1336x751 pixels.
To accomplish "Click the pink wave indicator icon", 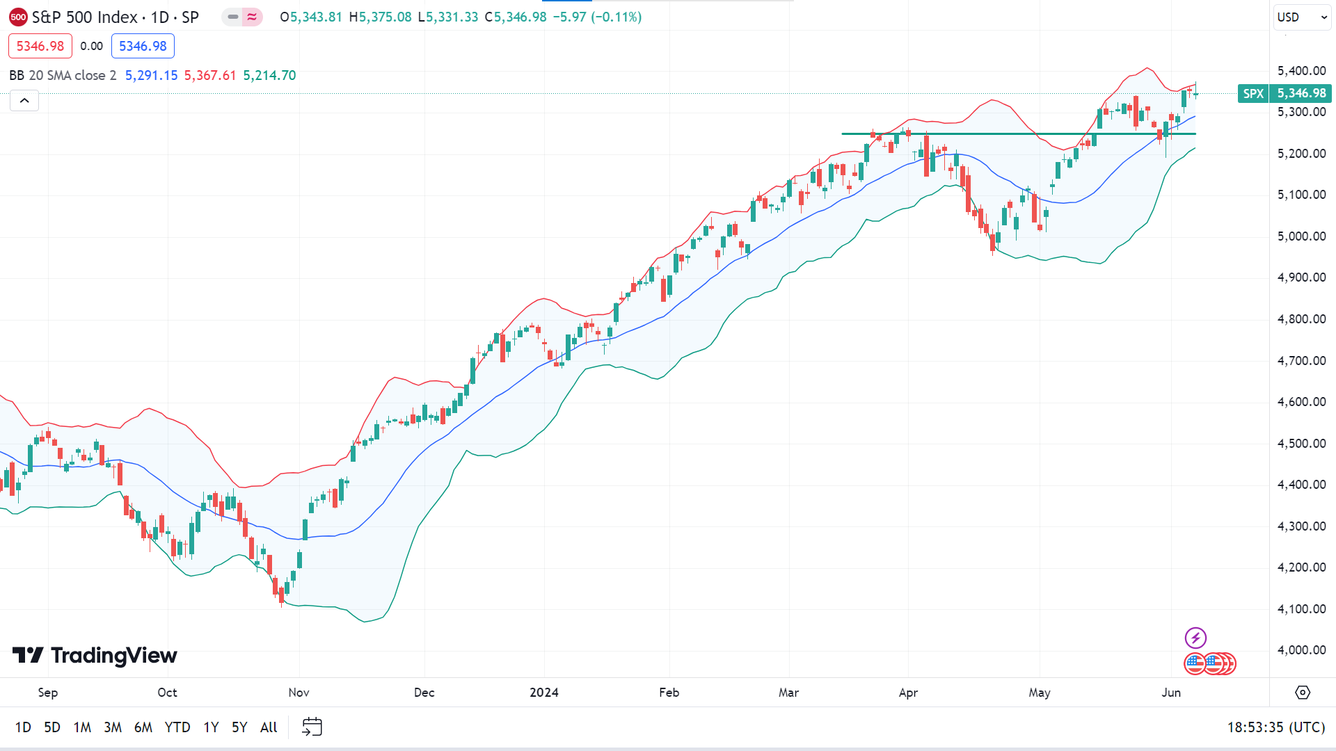I will [252, 17].
